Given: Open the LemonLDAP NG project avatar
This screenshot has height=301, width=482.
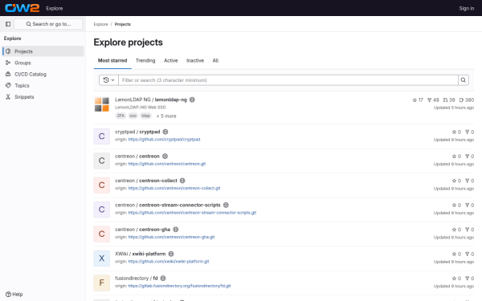Looking at the screenshot, I should (102, 104).
